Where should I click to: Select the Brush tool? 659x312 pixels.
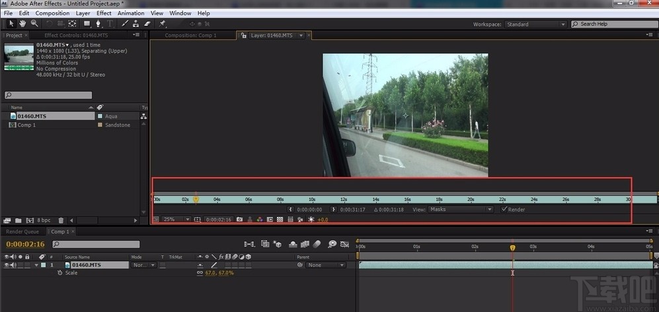[125, 24]
